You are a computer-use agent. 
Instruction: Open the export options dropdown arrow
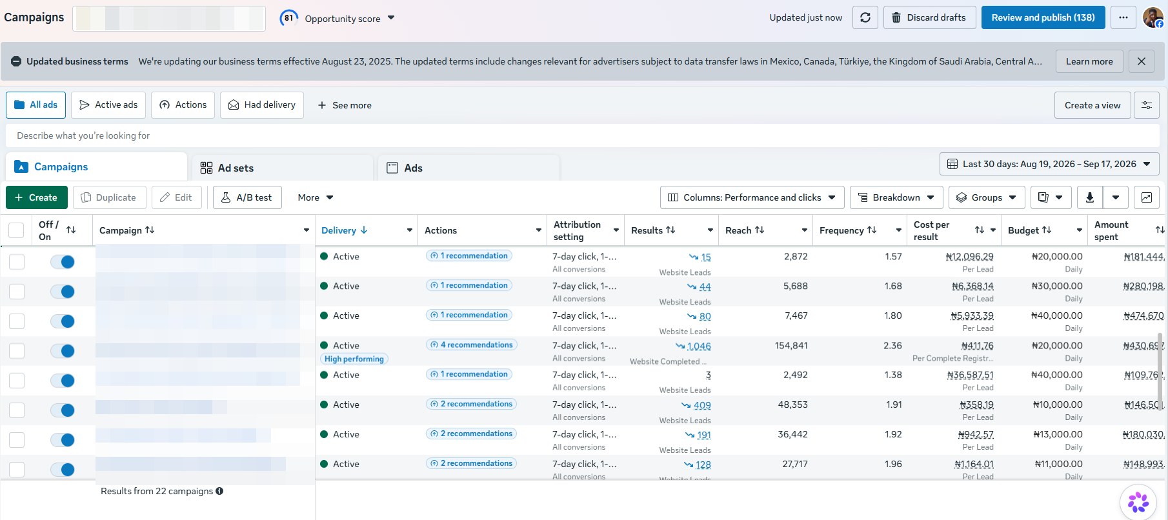coord(1116,197)
